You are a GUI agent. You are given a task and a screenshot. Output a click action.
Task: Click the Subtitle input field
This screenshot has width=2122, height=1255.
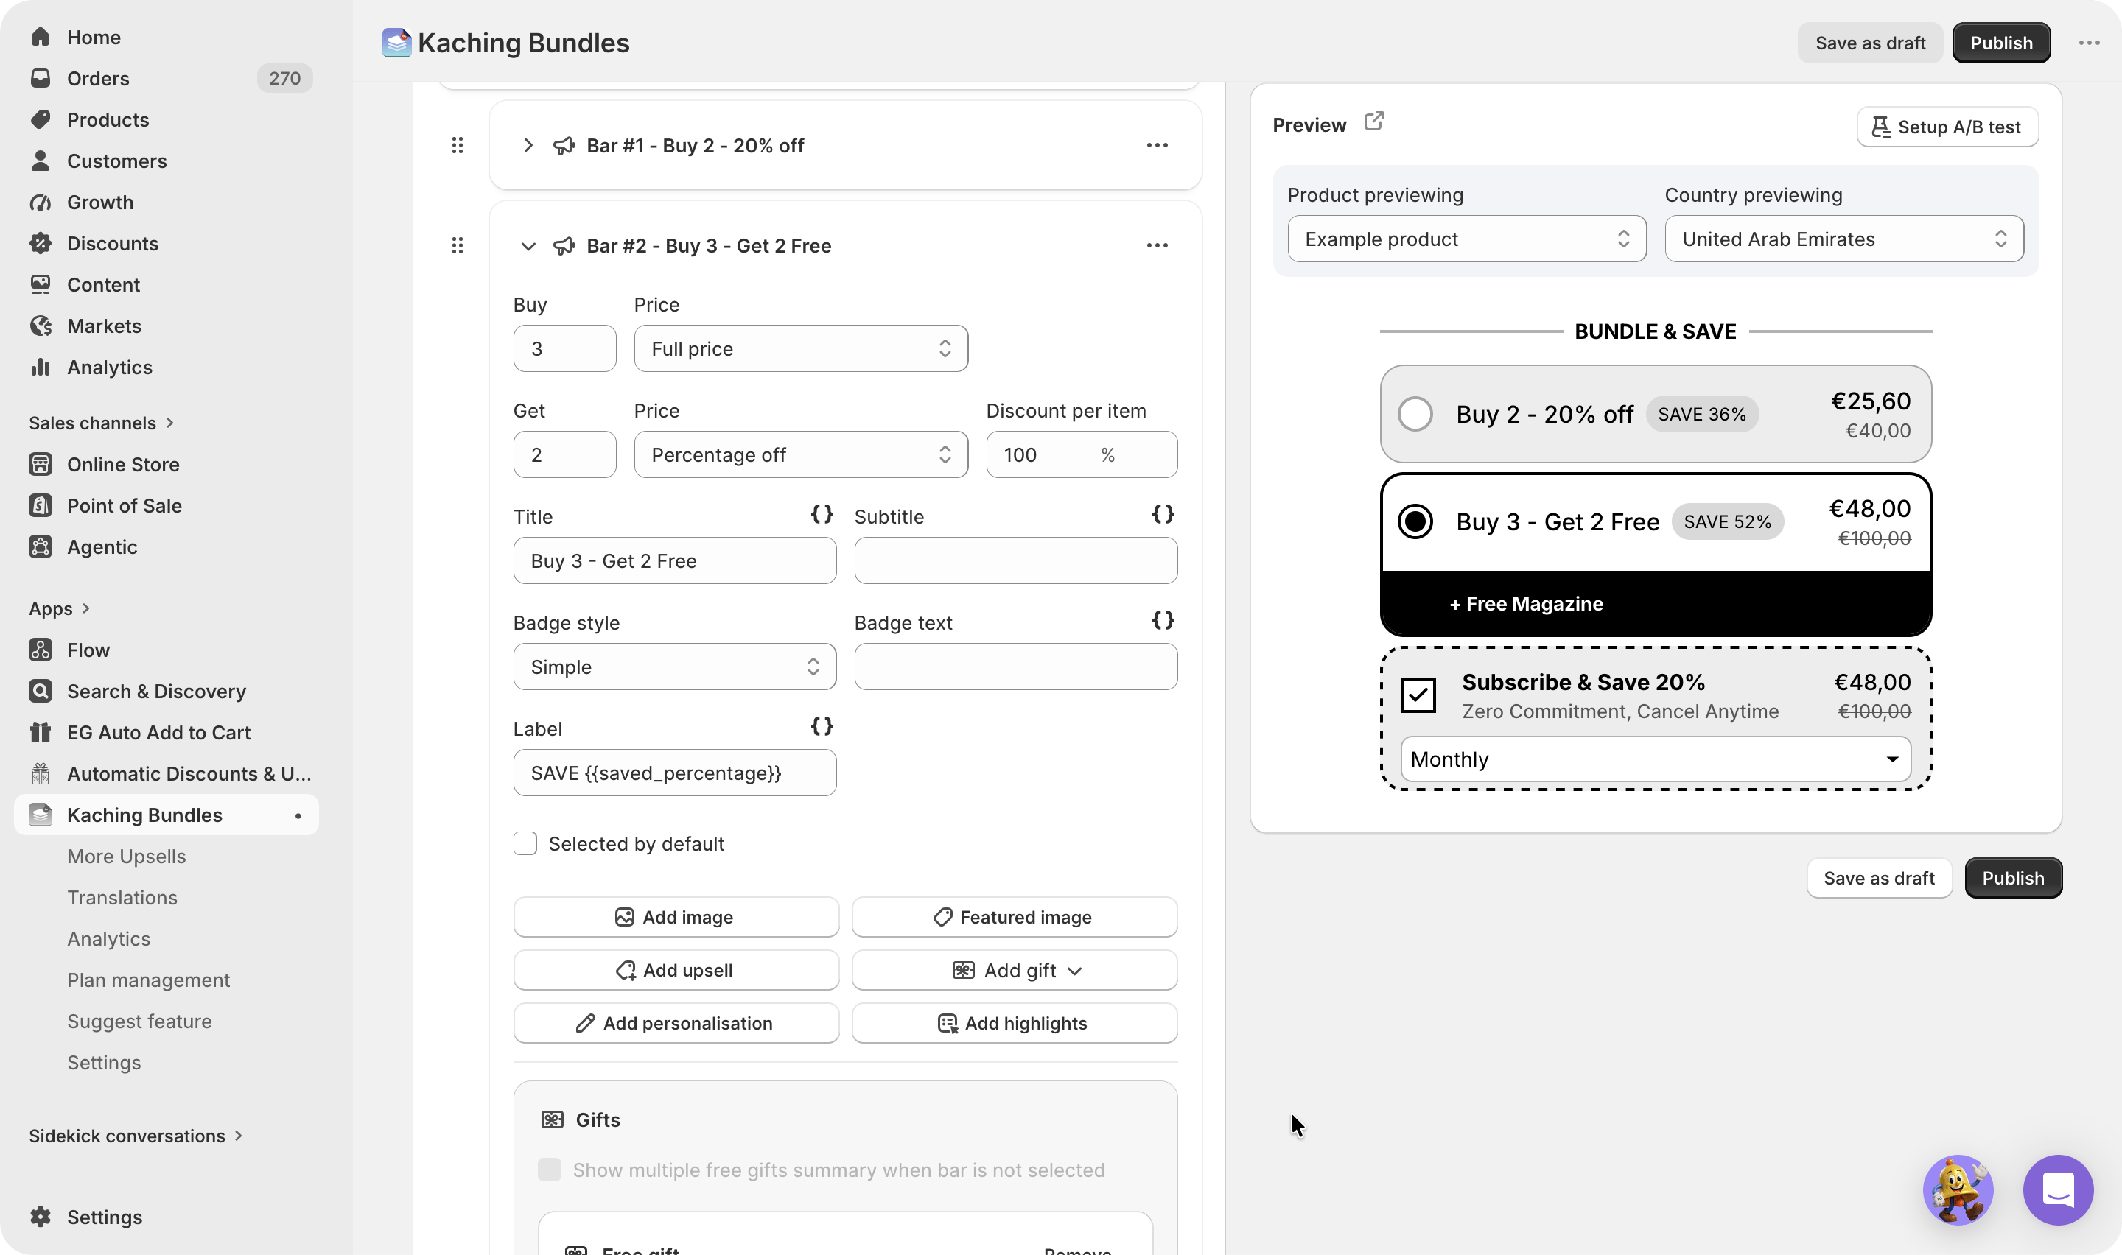pyautogui.click(x=1016, y=560)
